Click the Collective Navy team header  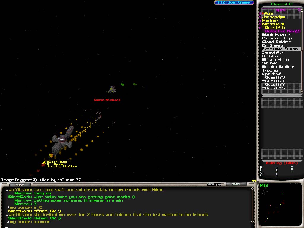280,31
